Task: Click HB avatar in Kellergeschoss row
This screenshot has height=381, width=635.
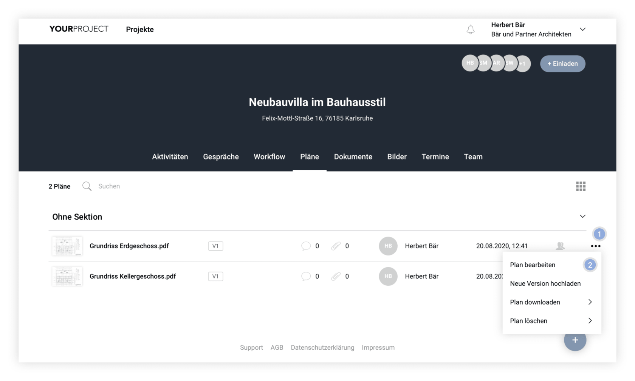Action: [x=388, y=276]
